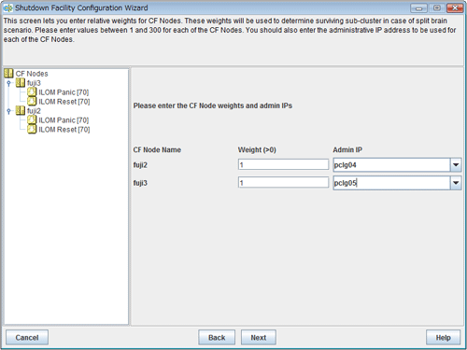The height and width of the screenshot is (350, 467).
Task: Click the Next button
Action: click(259, 338)
